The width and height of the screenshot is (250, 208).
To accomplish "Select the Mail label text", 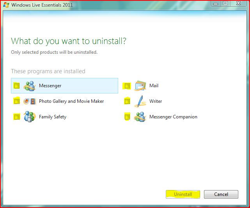I will 154,86.
